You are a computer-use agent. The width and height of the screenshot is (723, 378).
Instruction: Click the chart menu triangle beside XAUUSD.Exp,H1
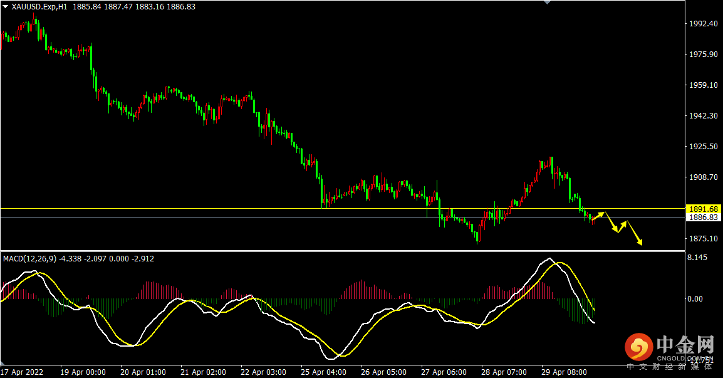coord(5,7)
